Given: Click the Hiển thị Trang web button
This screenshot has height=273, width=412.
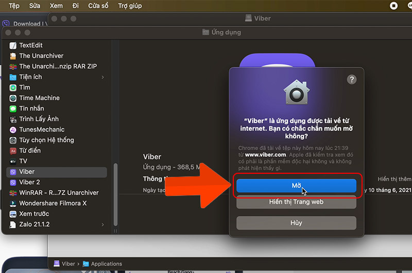Looking at the screenshot, I should click(297, 202).
